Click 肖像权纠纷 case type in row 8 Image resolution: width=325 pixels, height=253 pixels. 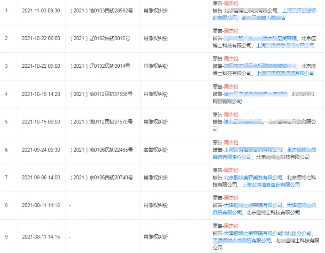tap(156, 205)
